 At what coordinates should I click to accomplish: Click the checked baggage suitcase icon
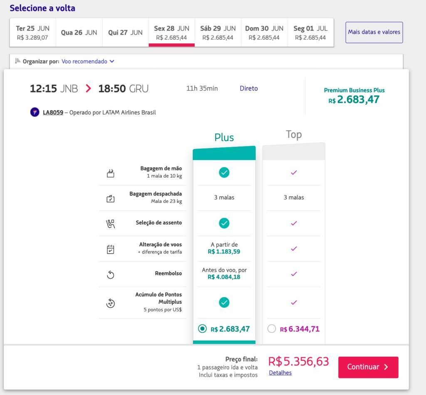[110, 199]
